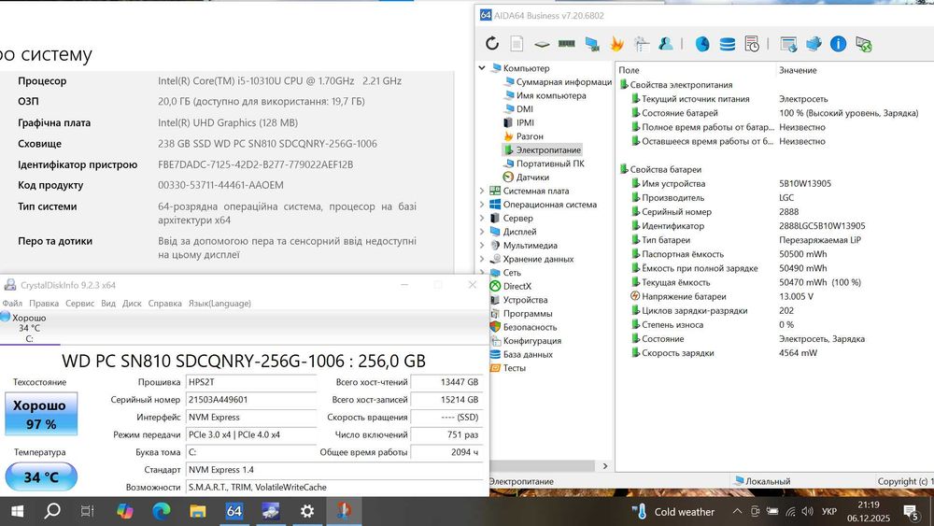Select the C: drive tab in CrystalDiskInfo

[x=29, y=328]
